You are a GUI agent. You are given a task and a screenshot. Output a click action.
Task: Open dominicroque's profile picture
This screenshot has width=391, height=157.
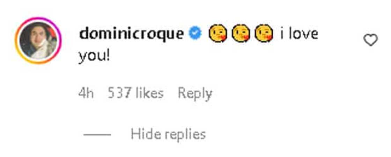click(x=38, y=40)
